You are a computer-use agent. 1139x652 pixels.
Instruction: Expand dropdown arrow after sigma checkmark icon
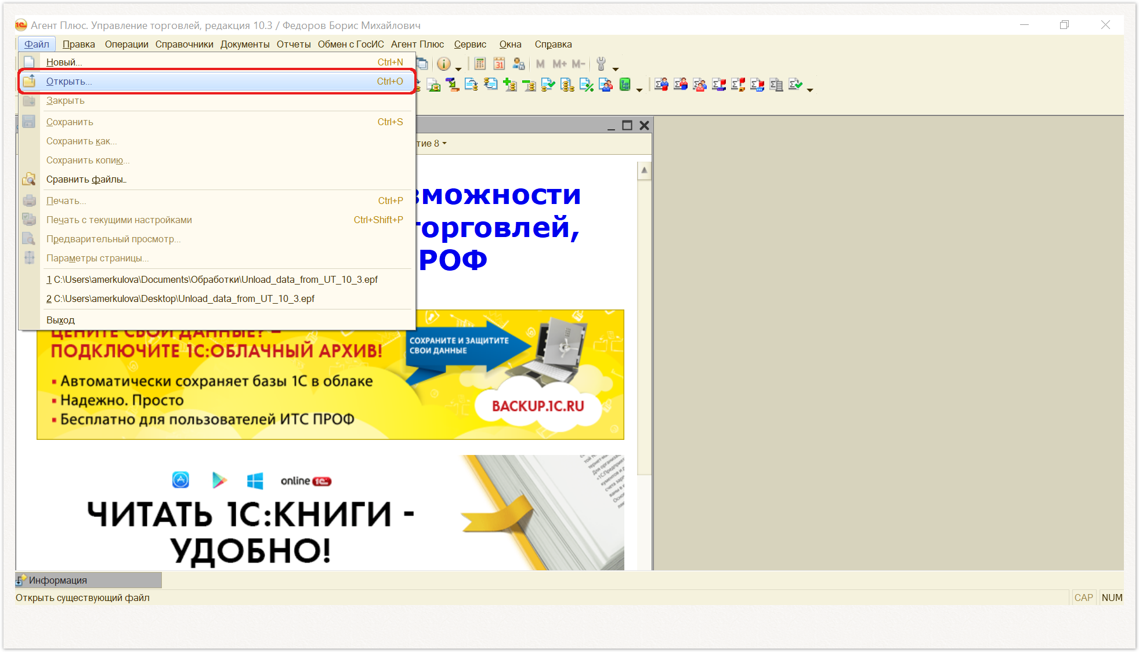coord(810,90)
